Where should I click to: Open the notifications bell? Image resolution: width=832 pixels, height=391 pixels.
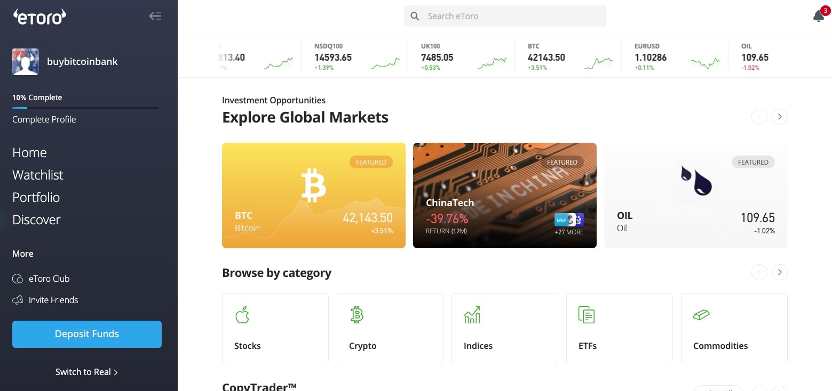[819, 16]
